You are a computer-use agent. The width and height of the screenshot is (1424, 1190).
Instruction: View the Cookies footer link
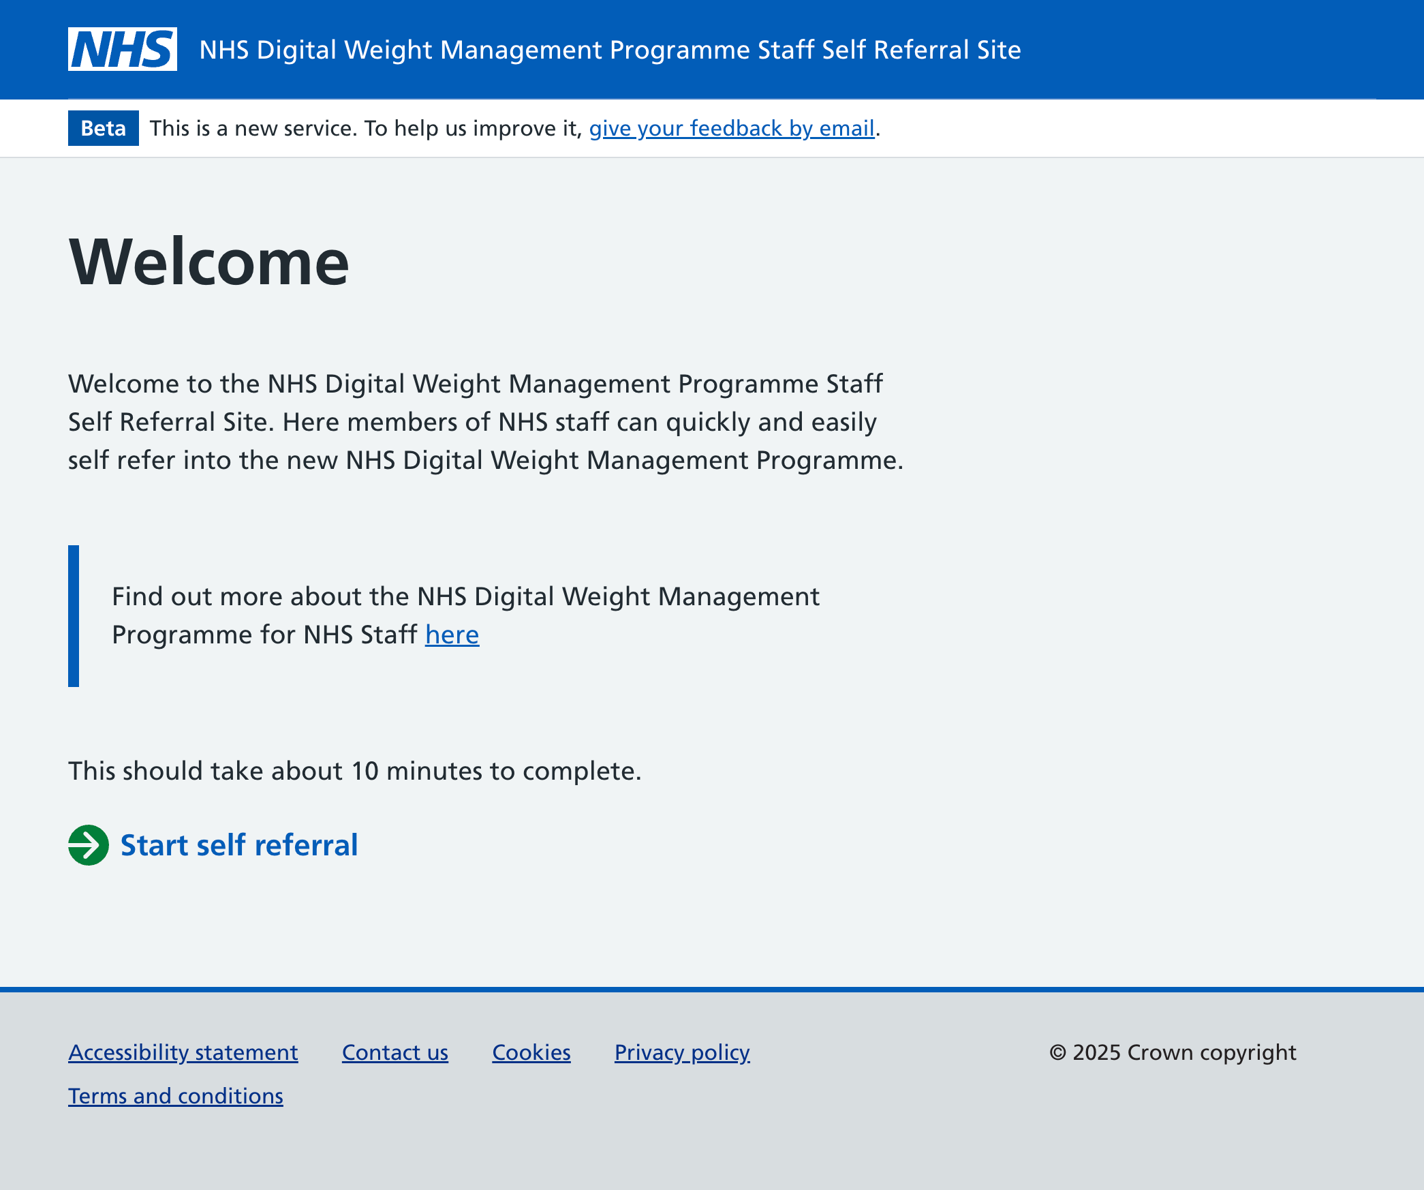(531, 1052)
